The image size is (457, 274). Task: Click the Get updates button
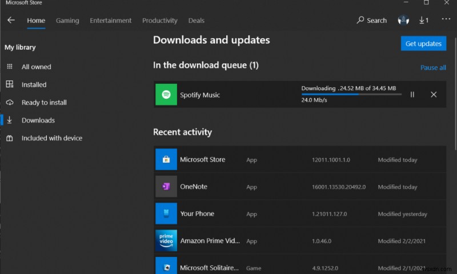(x=423, y=43)
